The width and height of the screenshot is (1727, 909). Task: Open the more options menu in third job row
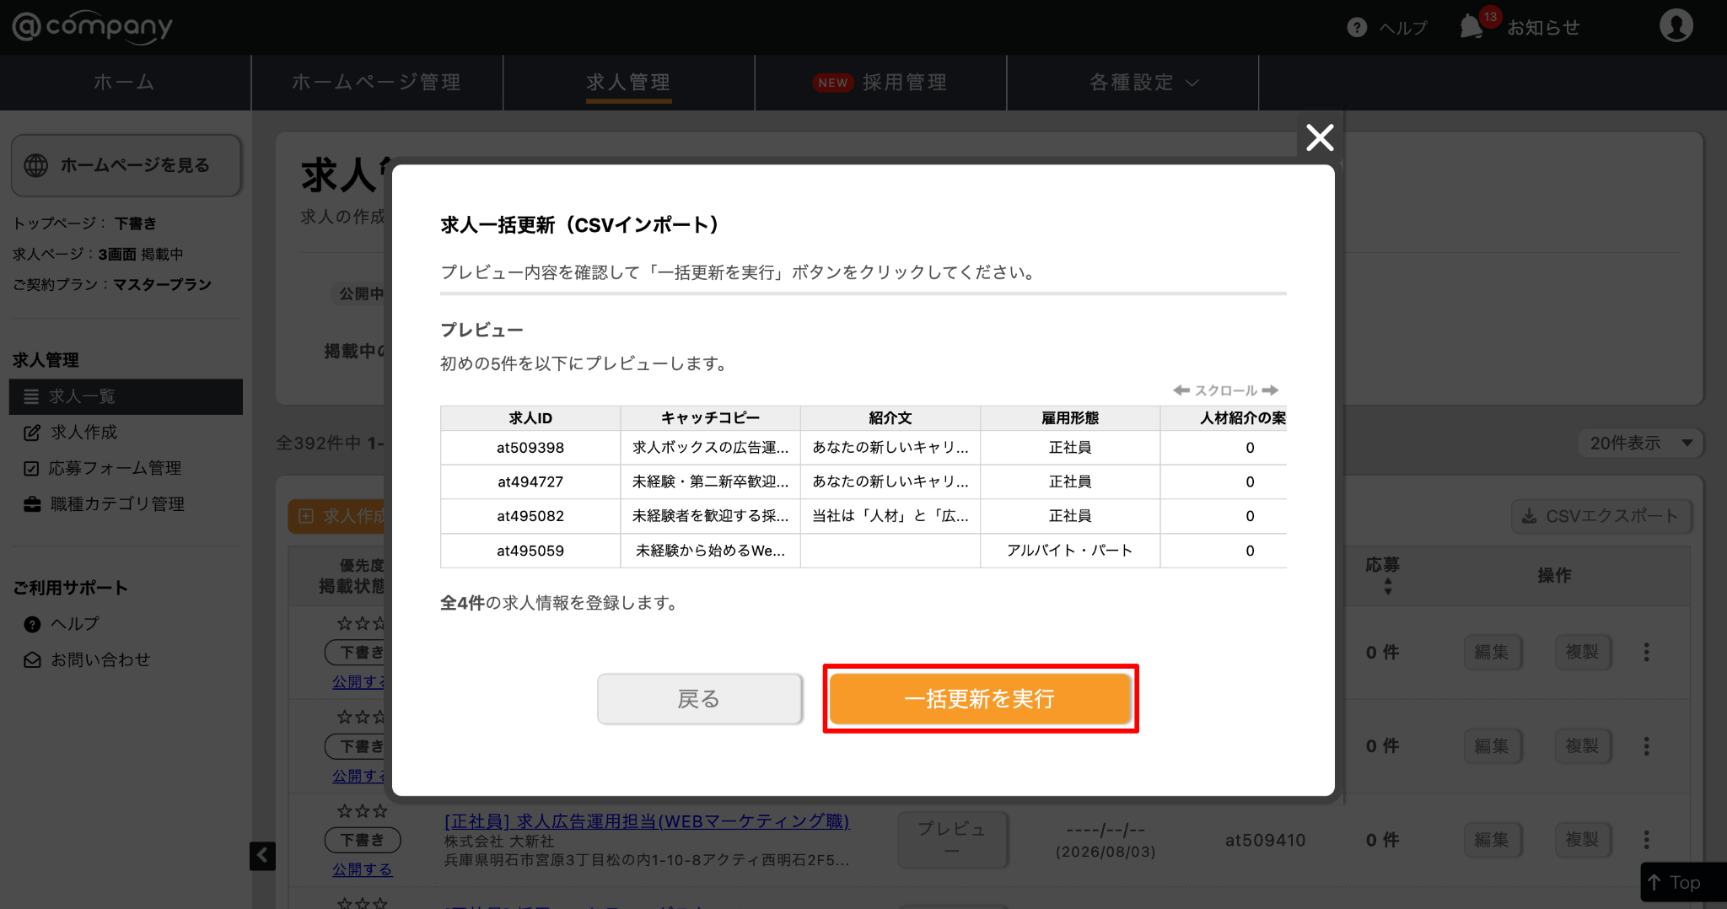(x=1646, y=840)
